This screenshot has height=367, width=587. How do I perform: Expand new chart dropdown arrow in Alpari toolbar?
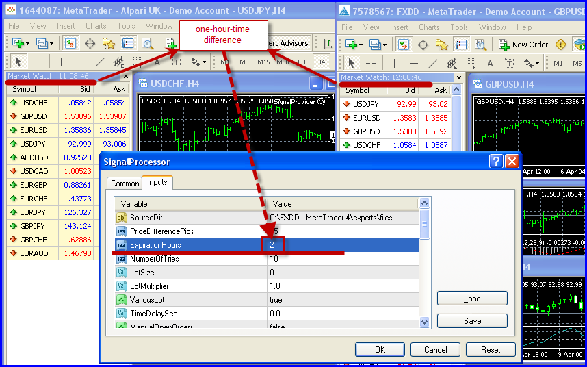tap(27, 43)
